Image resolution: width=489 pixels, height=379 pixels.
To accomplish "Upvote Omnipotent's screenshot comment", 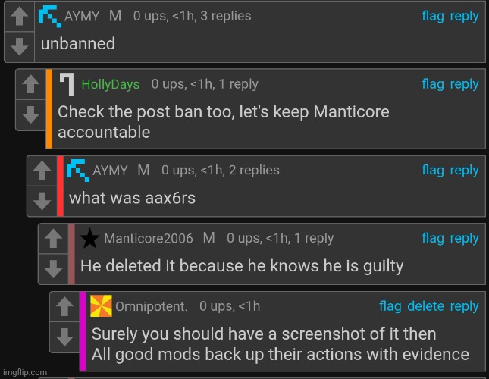I will (x=64, y=307).
